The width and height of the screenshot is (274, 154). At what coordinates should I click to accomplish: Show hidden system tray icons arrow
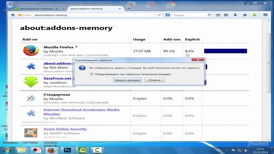point(226,150)
